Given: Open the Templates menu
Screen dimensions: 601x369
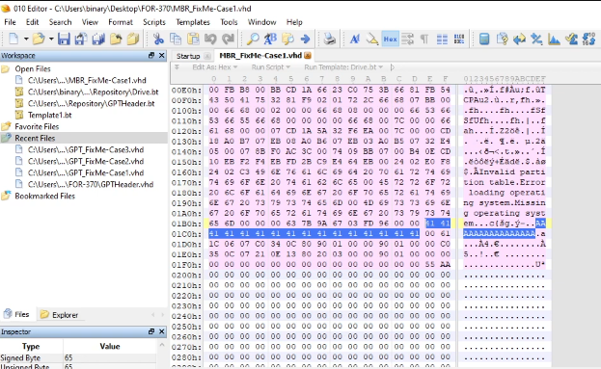Looking at the screenshot, I should coord(193,22).
